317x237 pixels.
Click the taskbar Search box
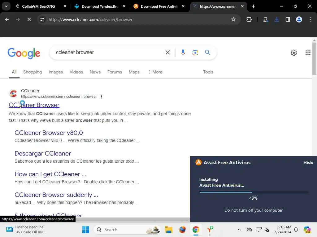127,230
